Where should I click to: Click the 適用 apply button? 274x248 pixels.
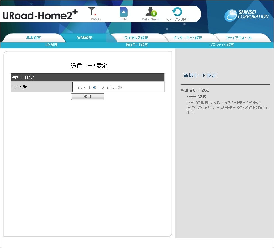[x=87, y=97]
